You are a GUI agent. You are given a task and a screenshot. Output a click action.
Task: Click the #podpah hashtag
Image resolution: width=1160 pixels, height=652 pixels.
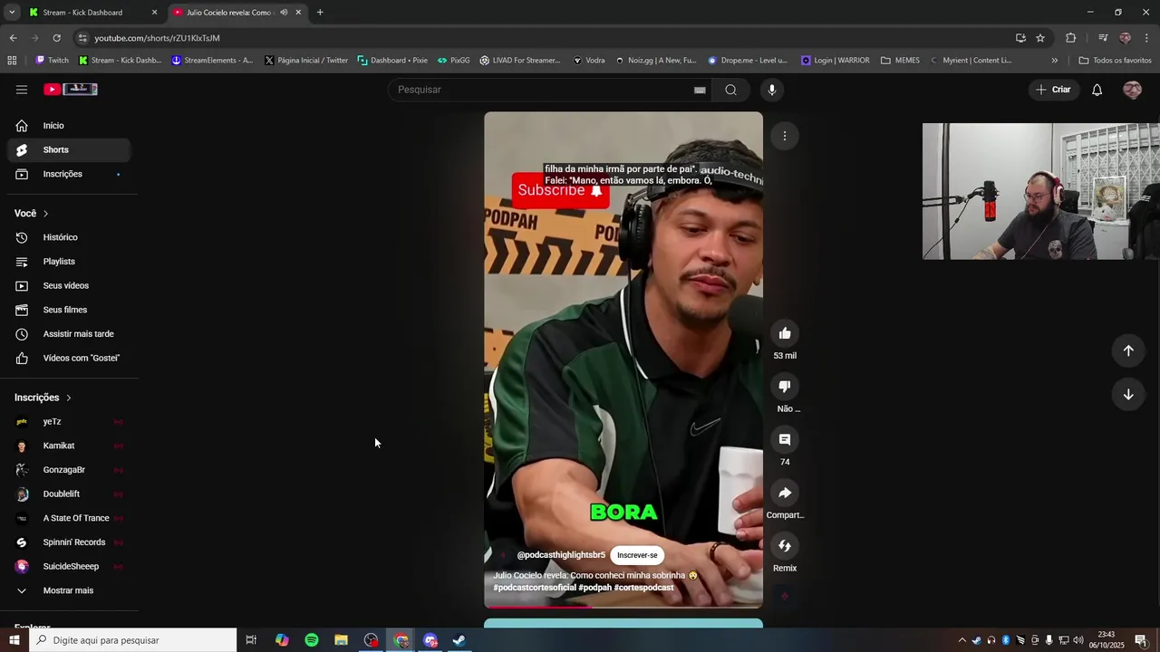click(x=594, y=588)
